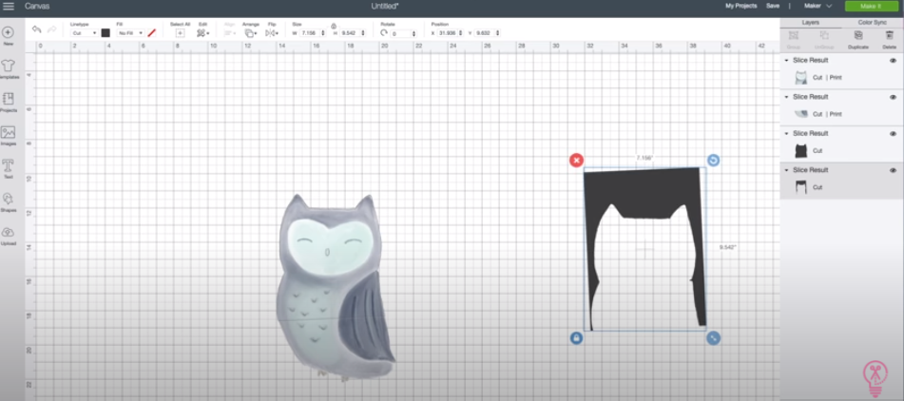Click Save in the header

coord(773,6)
